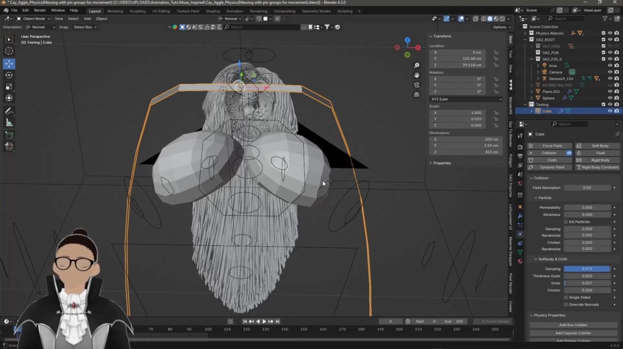Image resolution: width=623 pixels, height=349 pixels.
Task: Select the Cursor tool in left toolbar
Action: tap(9, 51)
